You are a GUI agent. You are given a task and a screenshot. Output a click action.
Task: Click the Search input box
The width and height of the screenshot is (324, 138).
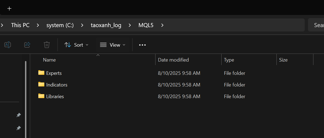[x=317, y=25]
